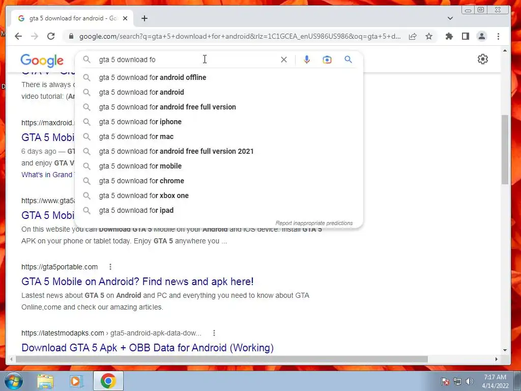Click the https://gta5portable.com URL text
This screenshot has height=391, width=521.
(x=60, y=267)
